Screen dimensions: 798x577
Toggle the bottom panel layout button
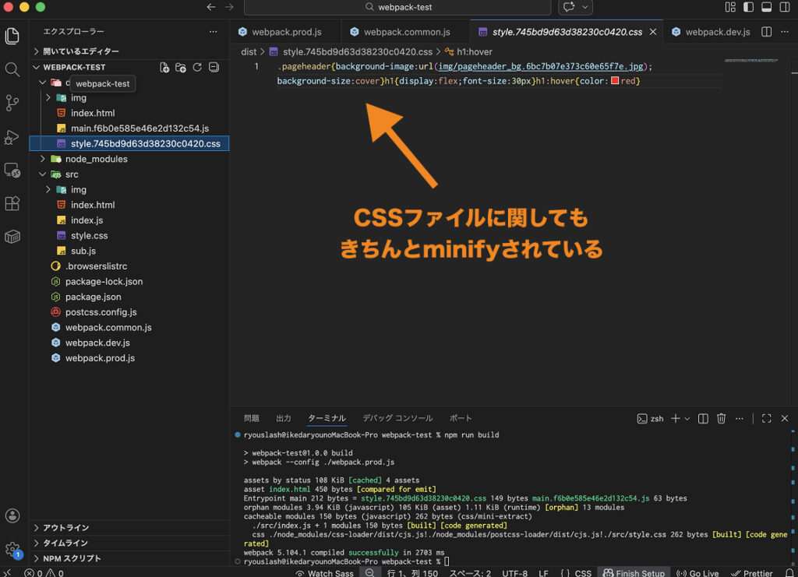point(766,7)
